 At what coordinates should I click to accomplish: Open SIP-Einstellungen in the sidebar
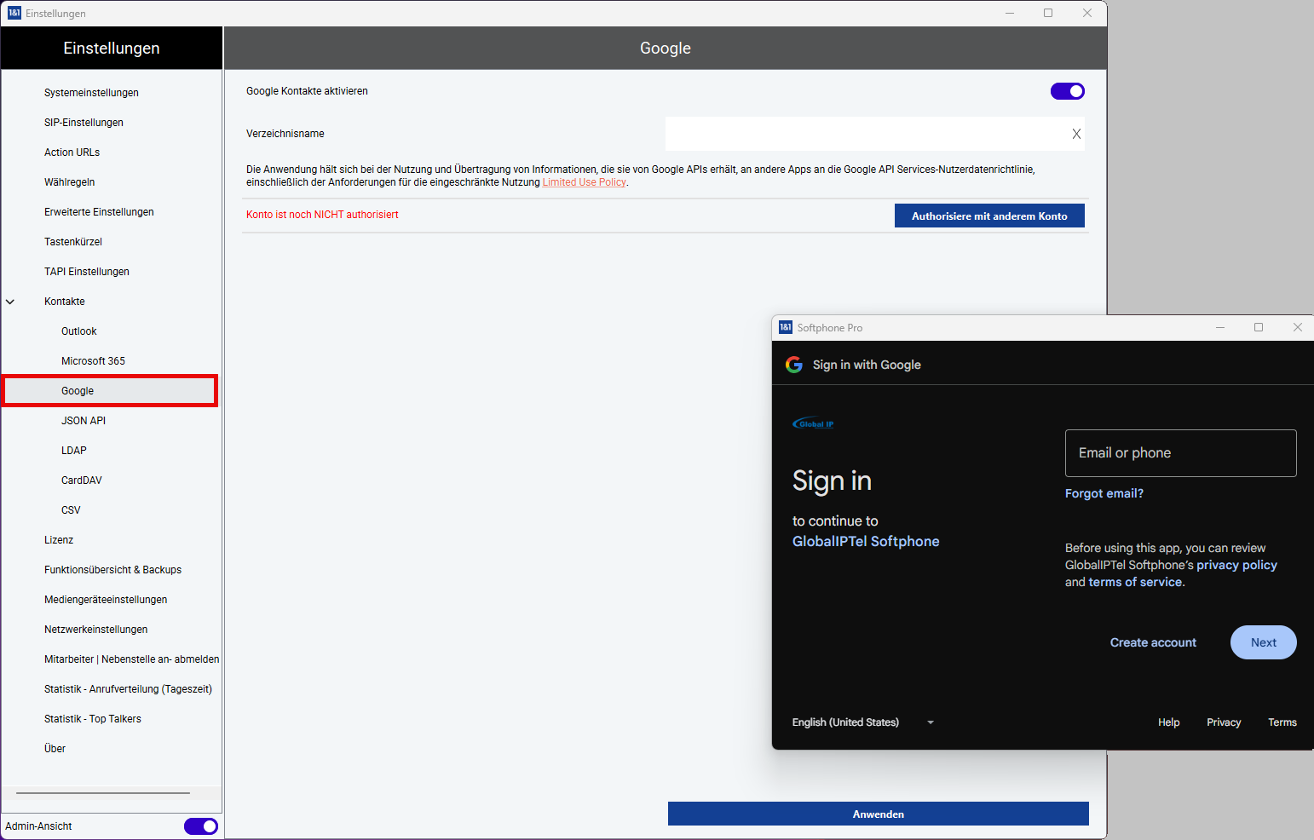[x=84, y=123]
